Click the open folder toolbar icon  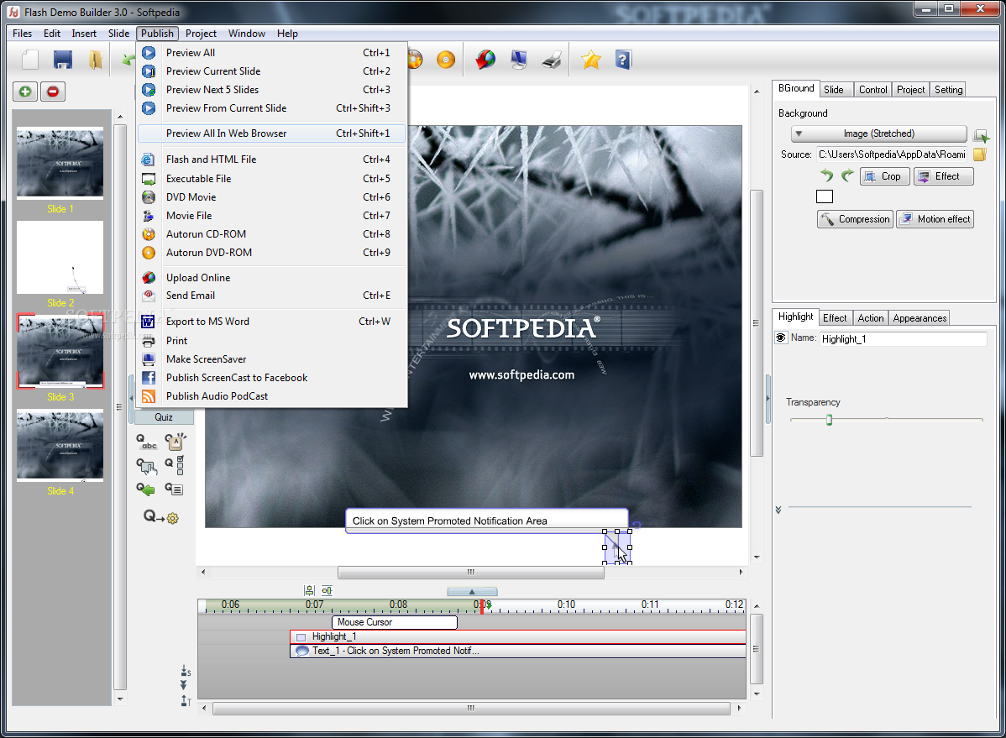pos(95,60)
